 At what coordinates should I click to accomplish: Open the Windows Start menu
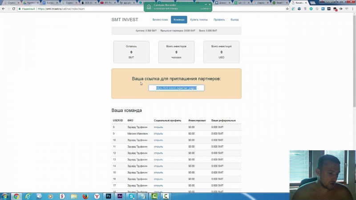[5, 196]
